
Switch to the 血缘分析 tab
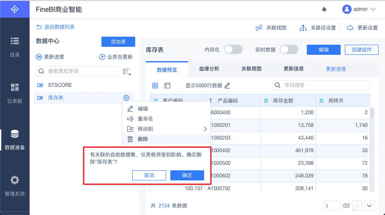pos(209,69)
